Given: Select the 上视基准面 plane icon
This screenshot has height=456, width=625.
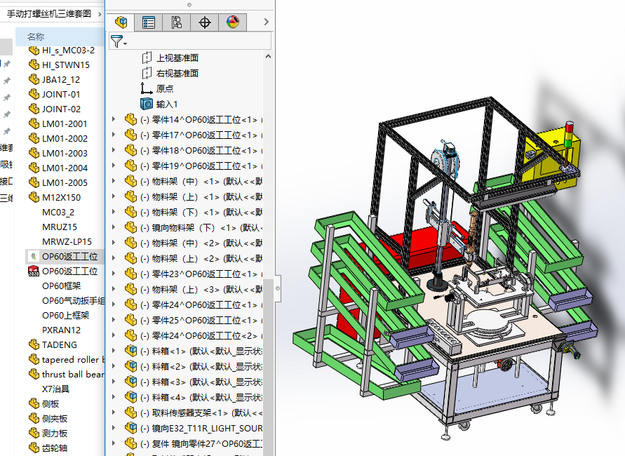Looking at the screenshot, I should (x=147, y=58).
